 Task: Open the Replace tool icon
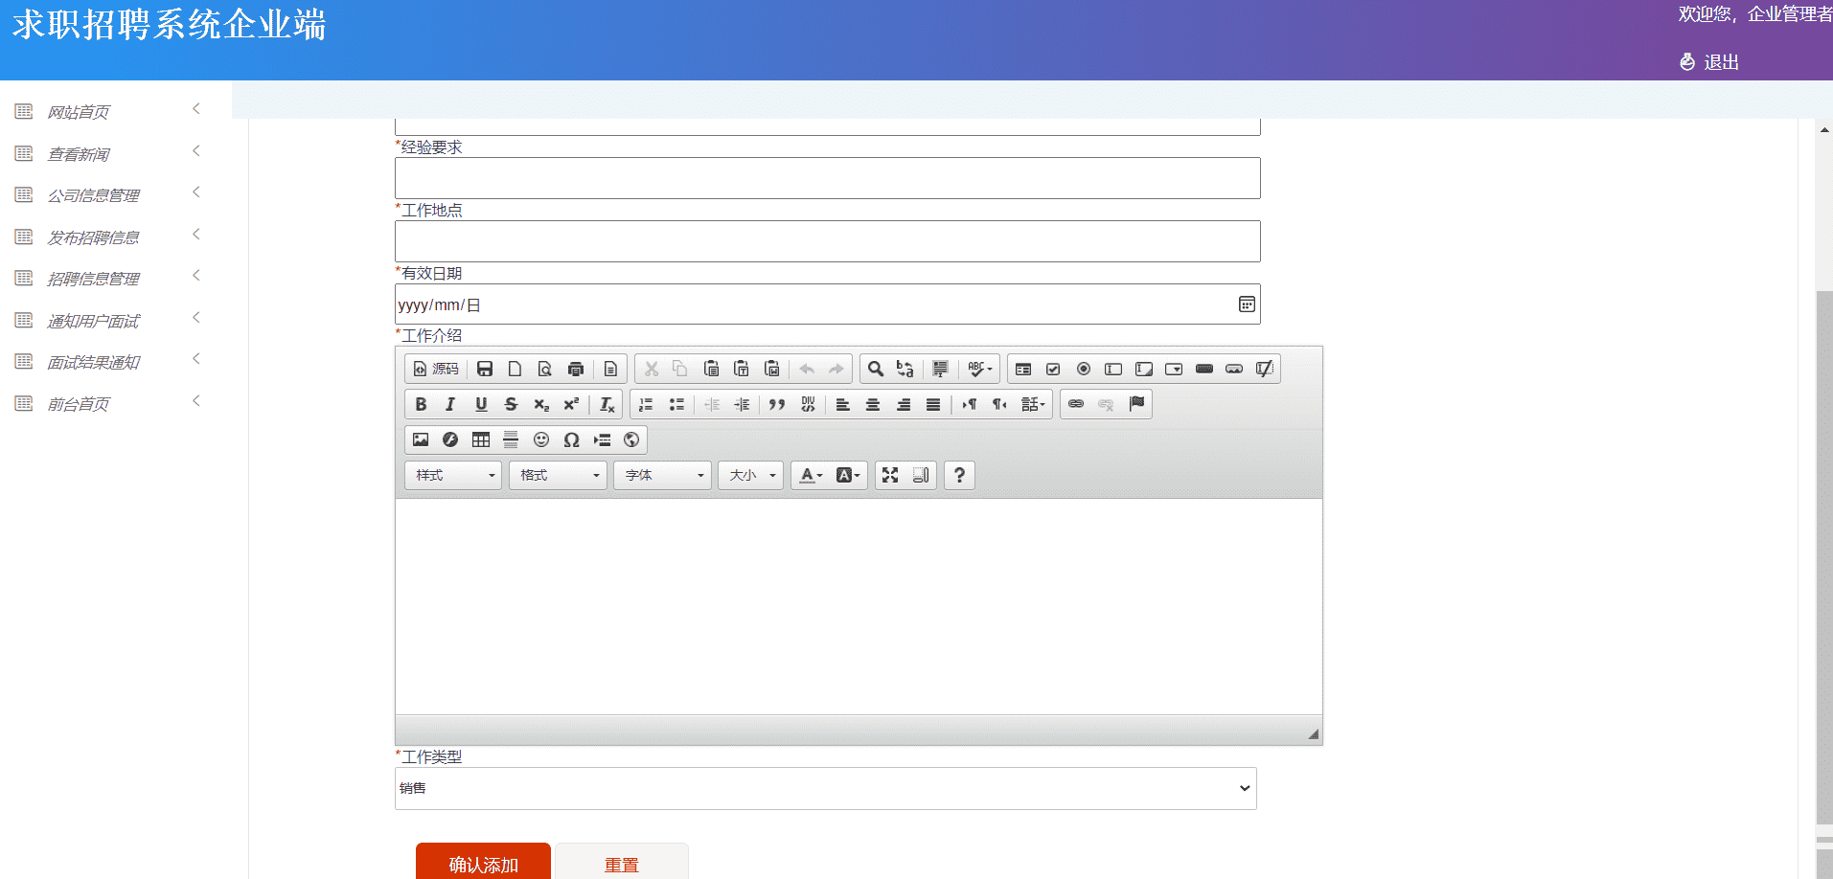[905, 369]
